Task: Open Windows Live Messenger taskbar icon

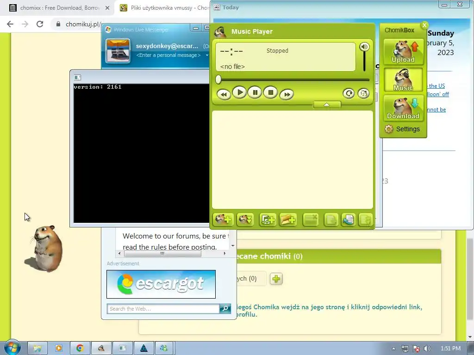Action: pos(164,349)
